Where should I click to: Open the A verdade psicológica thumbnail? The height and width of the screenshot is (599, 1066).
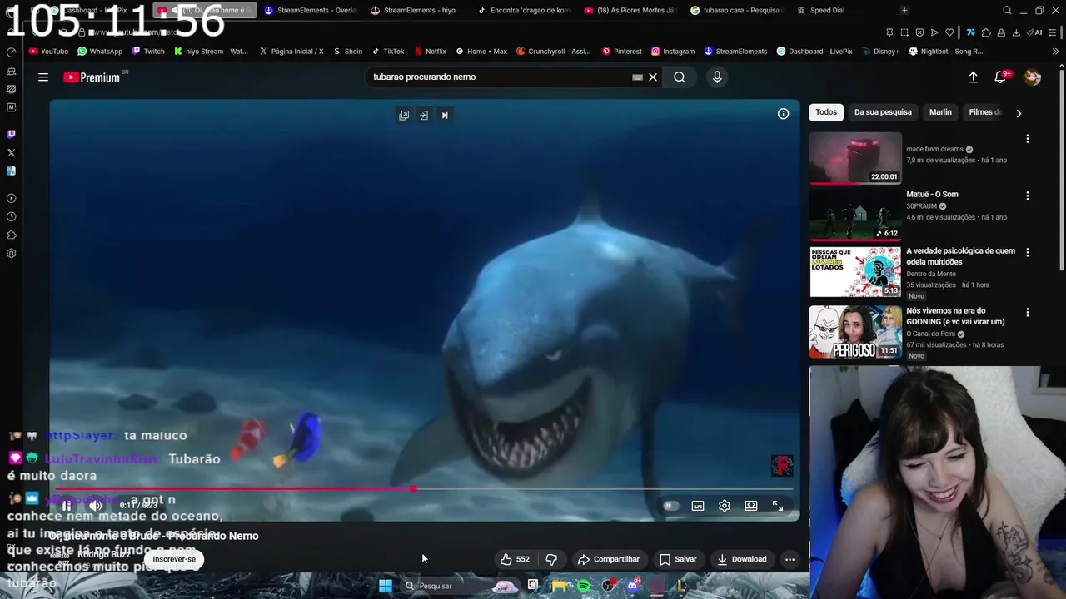(855, 272)
